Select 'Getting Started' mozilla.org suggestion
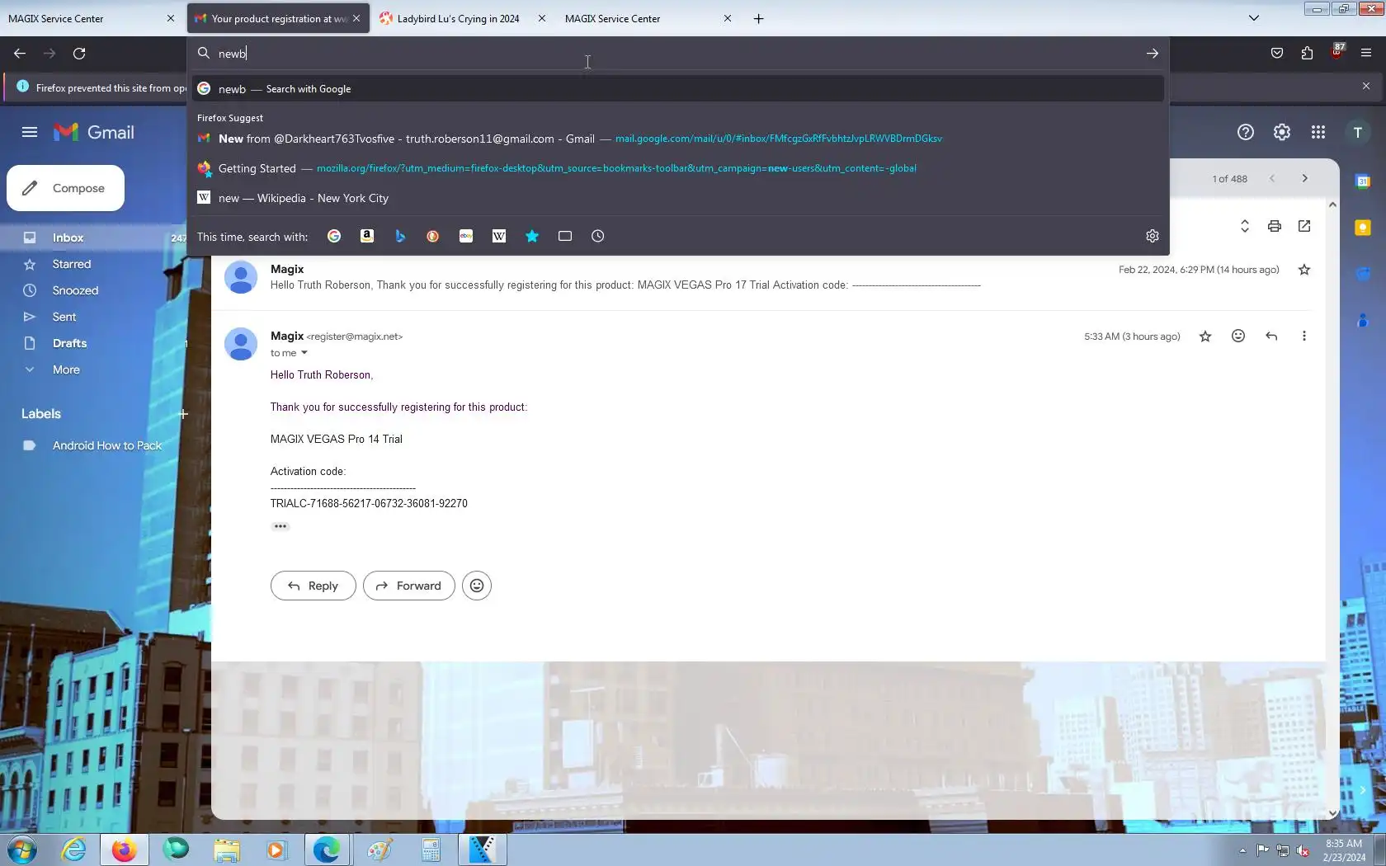The image size is (1386, 866). [x=678, y=168]
